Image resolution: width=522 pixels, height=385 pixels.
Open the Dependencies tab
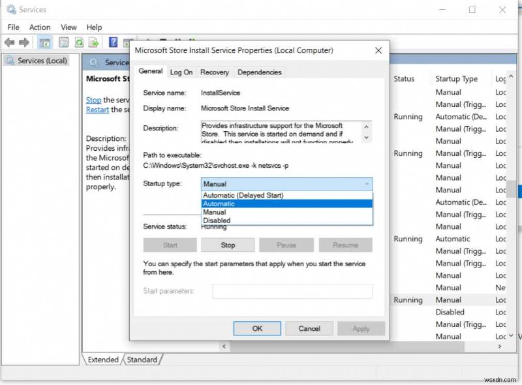[259, 72]
